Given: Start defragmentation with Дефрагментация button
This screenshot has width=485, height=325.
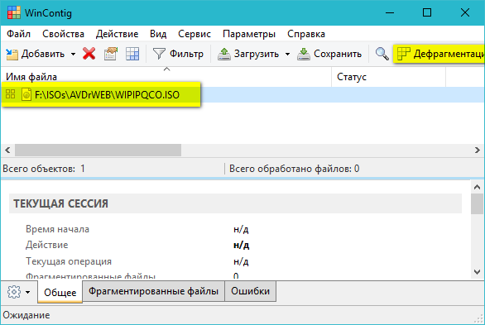Looking at the screenshot, I should tap(439, 54).
